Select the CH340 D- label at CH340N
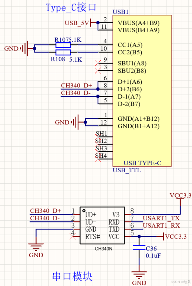Viewport: 192px width, 286px height. (x=45, y=218)
